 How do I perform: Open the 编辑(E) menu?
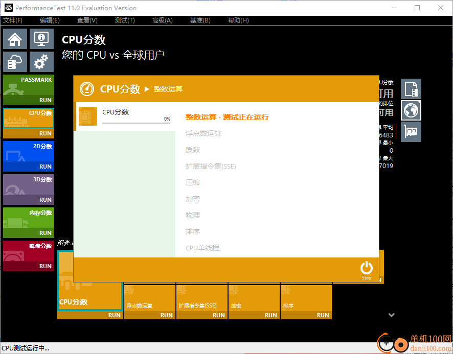coord(50,20)
